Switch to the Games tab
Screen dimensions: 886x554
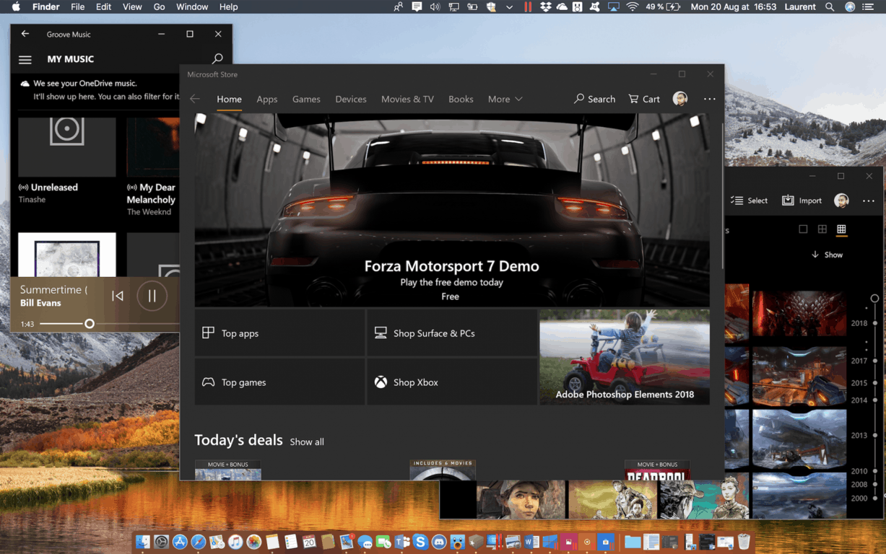click(306, 99)
